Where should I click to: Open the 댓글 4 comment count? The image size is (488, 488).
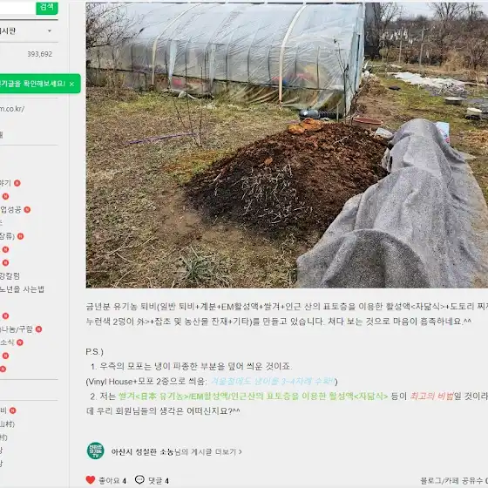[x=159, y=480]
